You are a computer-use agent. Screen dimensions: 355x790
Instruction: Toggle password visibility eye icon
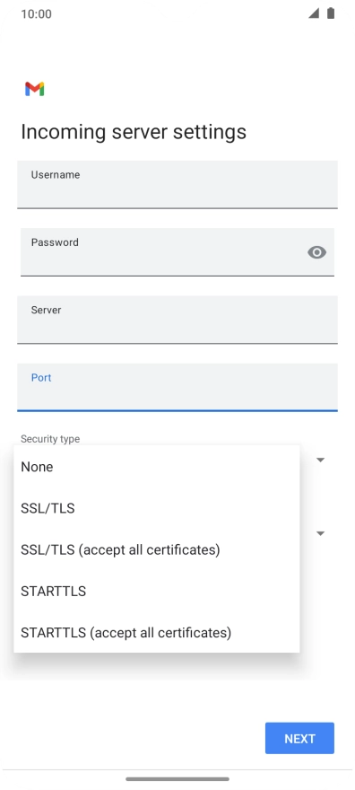tap(316, 252)
